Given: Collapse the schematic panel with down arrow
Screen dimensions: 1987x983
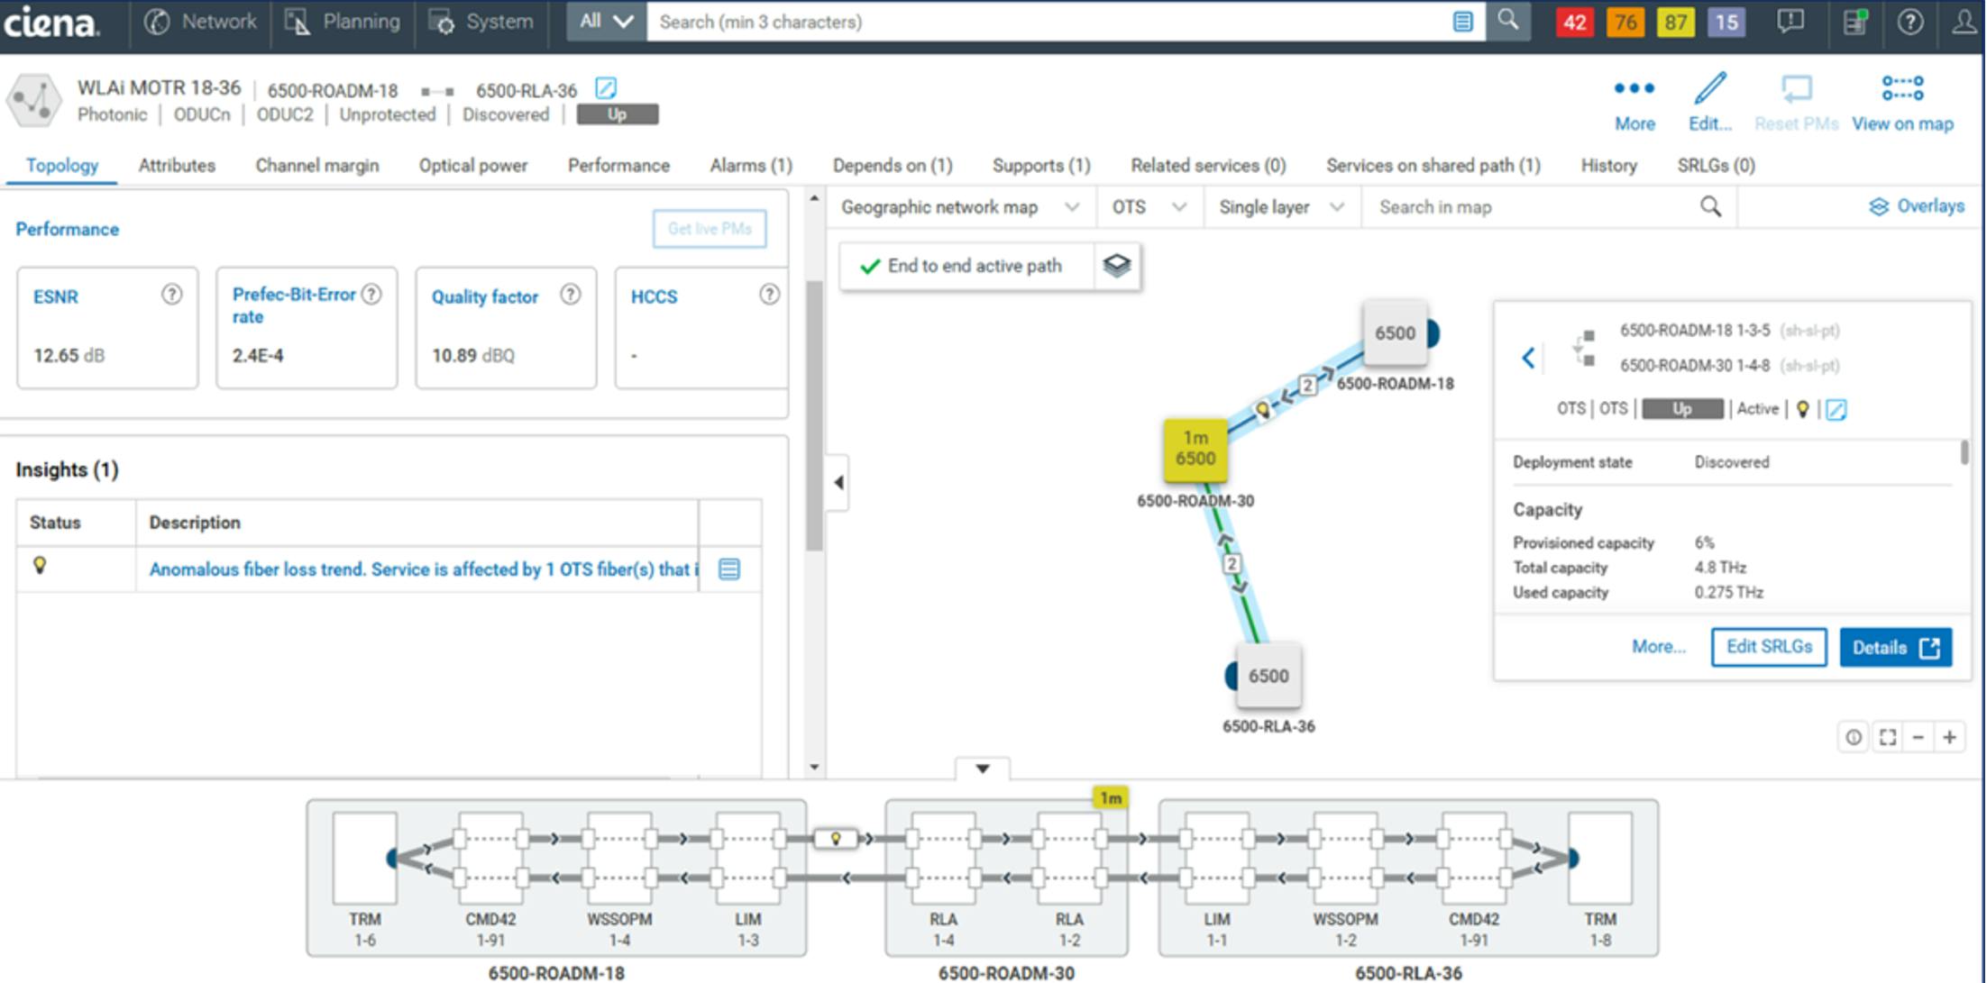Looking at the screenshot, I should (x=983, y=769).
